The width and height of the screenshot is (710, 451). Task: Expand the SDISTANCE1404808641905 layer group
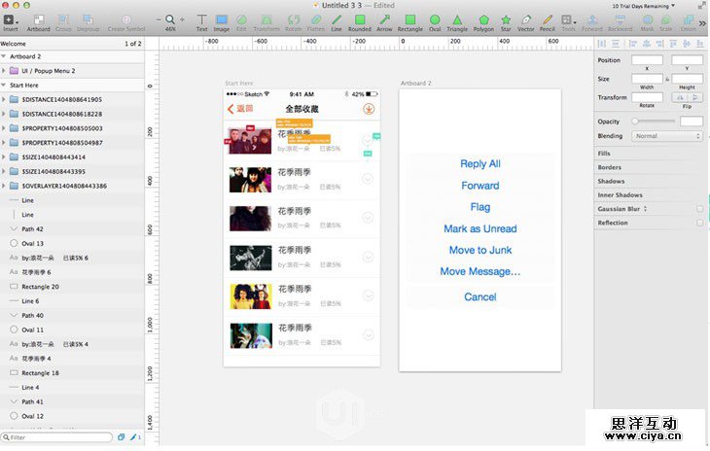(5, 100)
